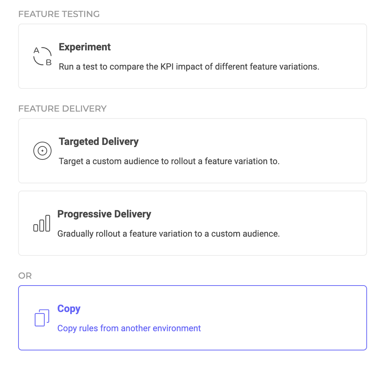Click the "Target a custom audience" description
This screenshot has height=366, width=383.
tap(169, 161)
